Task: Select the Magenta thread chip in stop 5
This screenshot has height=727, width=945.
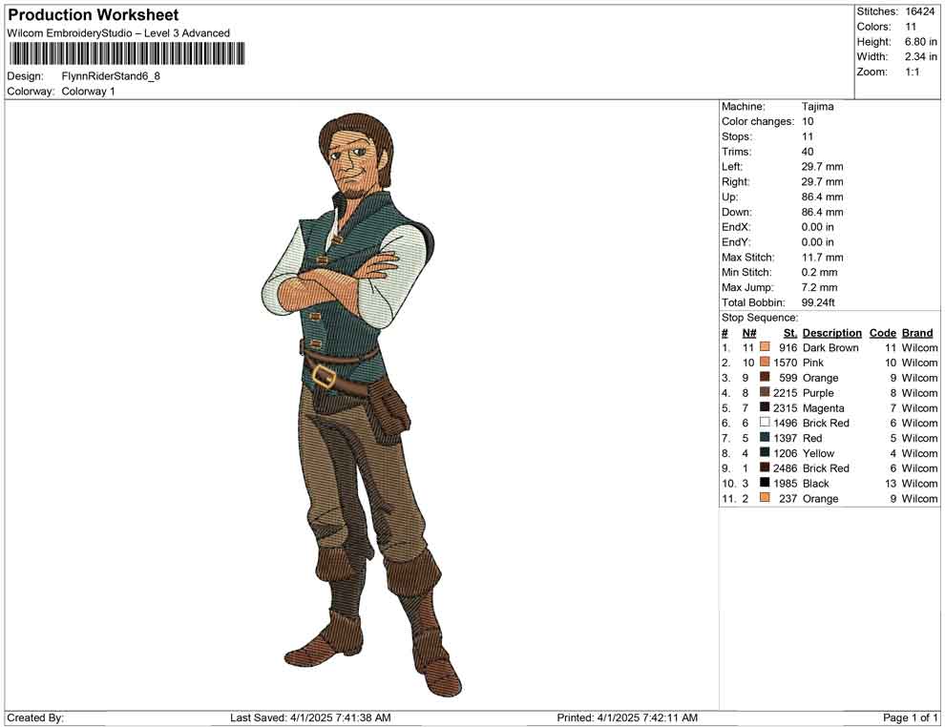Action: click(x=764, y=407)
